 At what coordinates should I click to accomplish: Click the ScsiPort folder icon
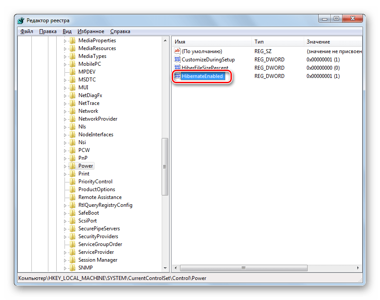pyautogui.click(x=72, y=221)
